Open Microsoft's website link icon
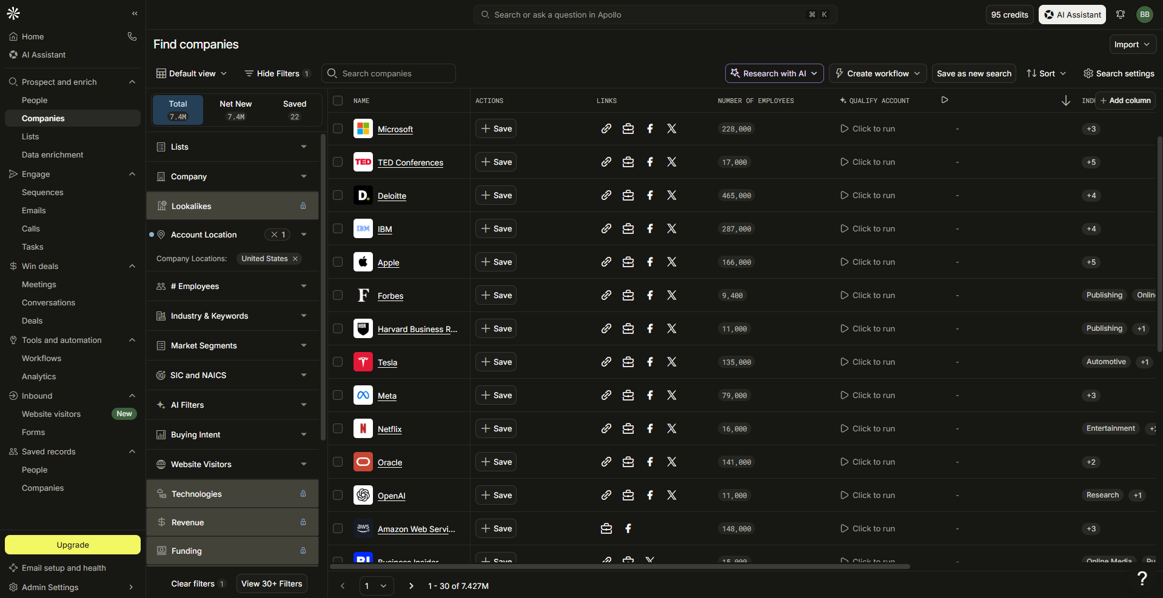 point(606,128)
